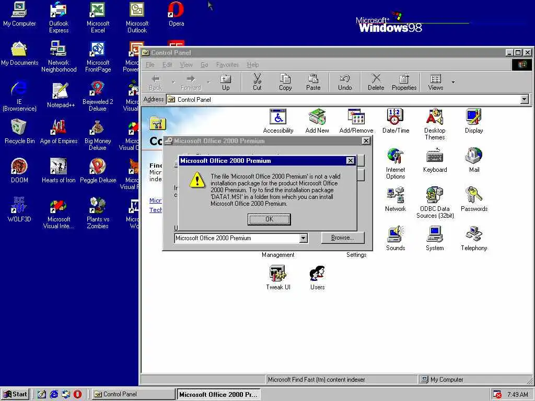Open ODBC Data Sources (32bit) icon

coord(435,203)
